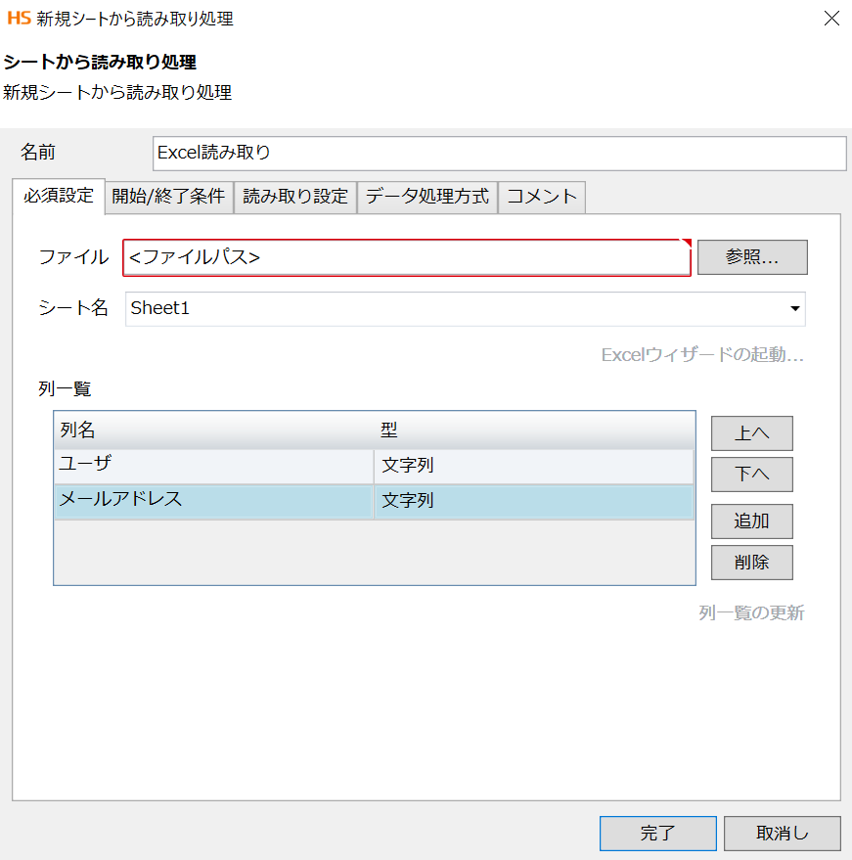
Task: Cancel with the 取消し button
Action: (x=782, y=834)
